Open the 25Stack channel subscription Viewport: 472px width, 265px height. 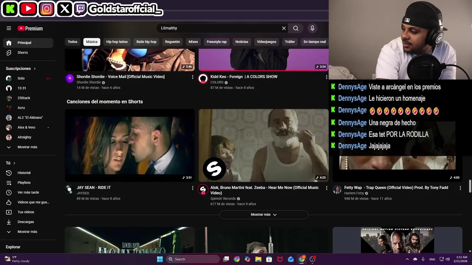[x=28, y=98]
